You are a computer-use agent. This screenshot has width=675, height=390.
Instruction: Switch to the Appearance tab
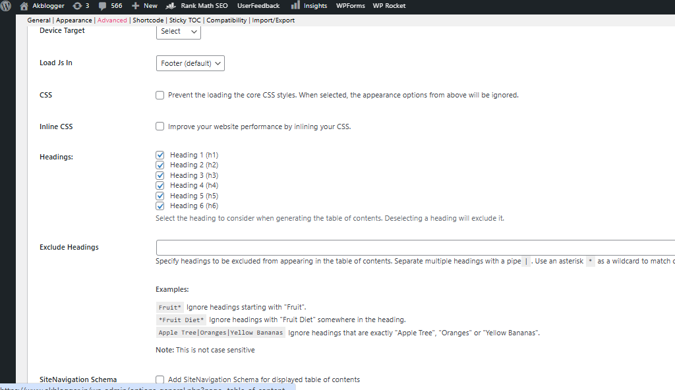74,20
